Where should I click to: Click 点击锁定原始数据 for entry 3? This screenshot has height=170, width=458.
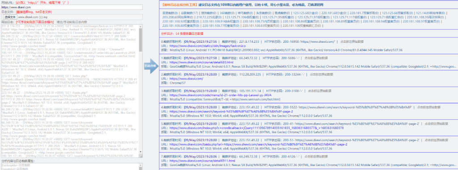pos(320,91)
